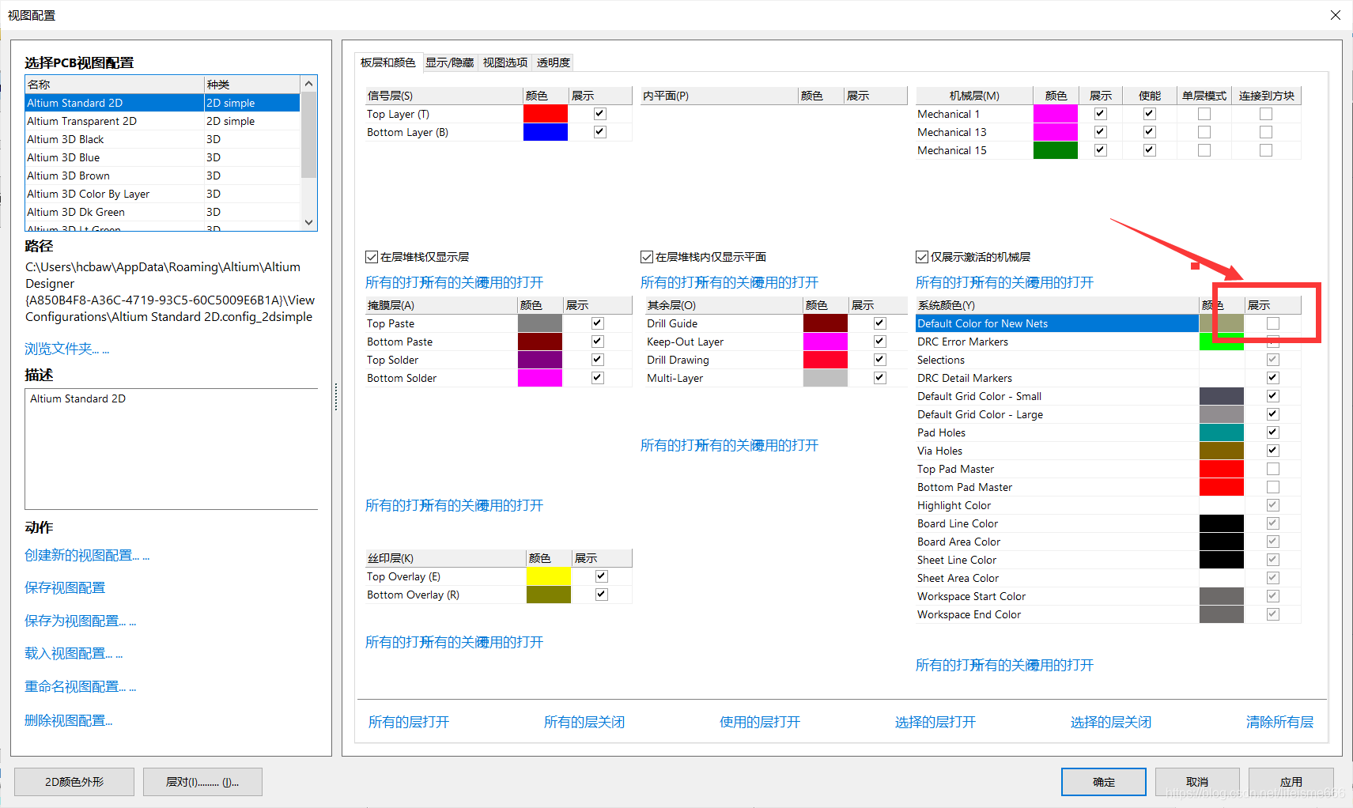This screenshot has height=808, width=1353.
Task: Toggle Bottom Layer (B) show checkbox
Action: coord(600,132)
